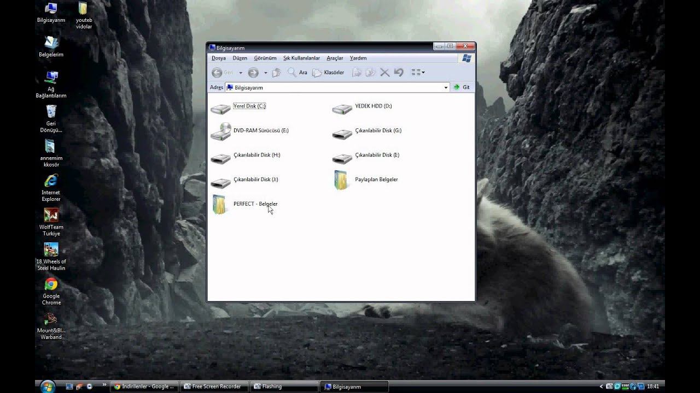Open the Dosya menu

tap(219, 58)
